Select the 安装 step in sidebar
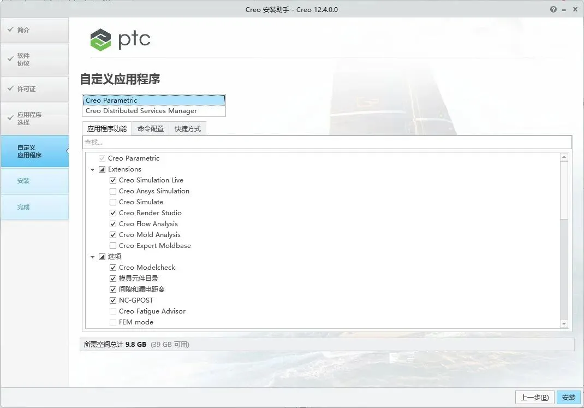Viewport: 584px width, 408px height. pyautogui.click(x=34, y=181)
